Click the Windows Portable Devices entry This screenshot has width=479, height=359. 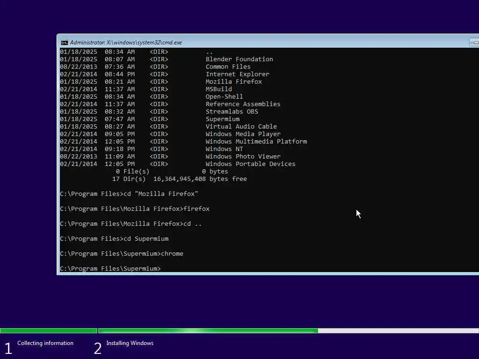(251, 164)
